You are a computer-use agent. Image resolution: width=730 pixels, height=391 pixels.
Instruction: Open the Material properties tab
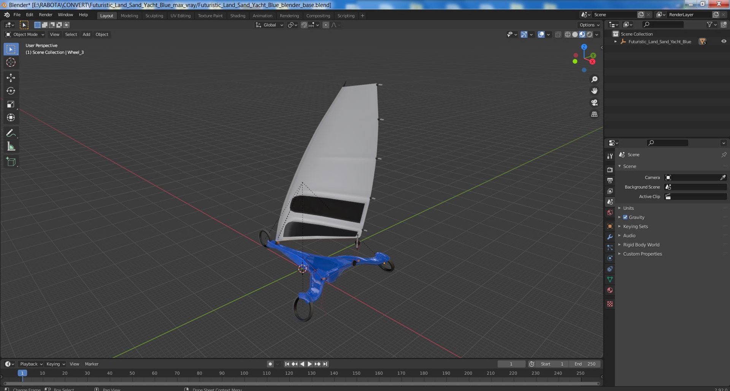(610, 290)
